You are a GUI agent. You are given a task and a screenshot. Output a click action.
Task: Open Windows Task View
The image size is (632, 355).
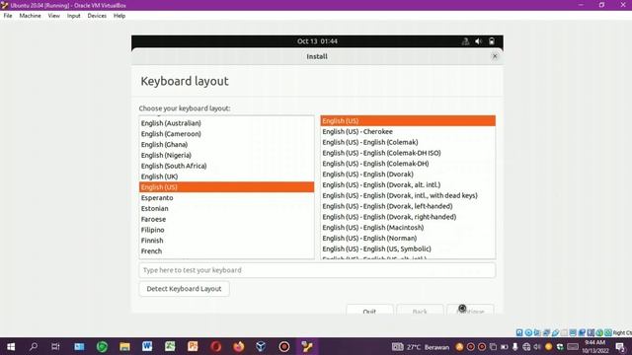(x=55, y=346)
